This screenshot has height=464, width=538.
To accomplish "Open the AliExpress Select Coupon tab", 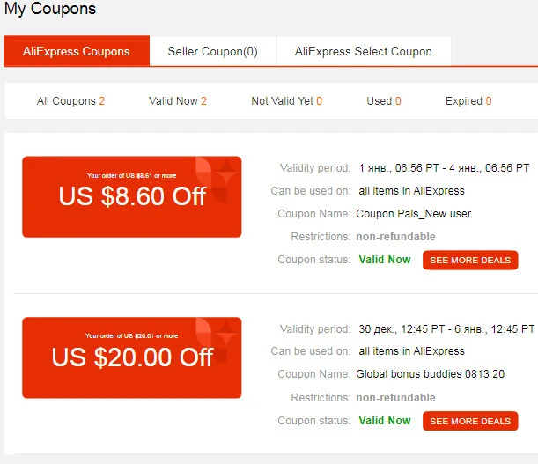I will click(364, 51).
